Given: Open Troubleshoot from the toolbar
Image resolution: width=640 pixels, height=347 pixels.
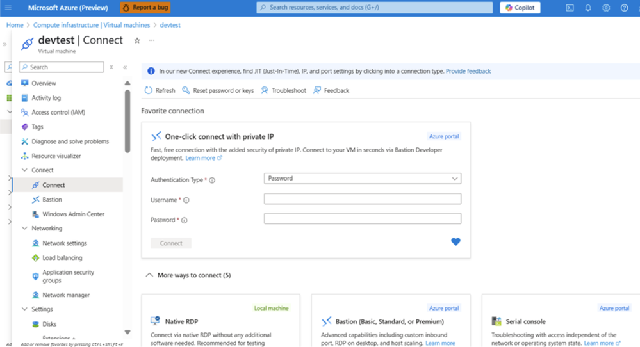Looking at the screenshot, I should pos(283,90).
